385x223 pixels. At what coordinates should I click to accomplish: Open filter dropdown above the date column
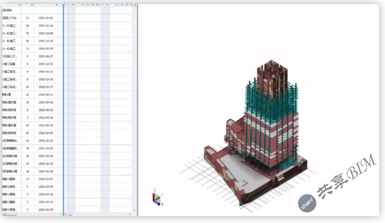[57, 5]
